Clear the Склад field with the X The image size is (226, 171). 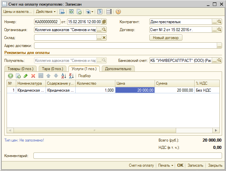click(x=104, y=38)
